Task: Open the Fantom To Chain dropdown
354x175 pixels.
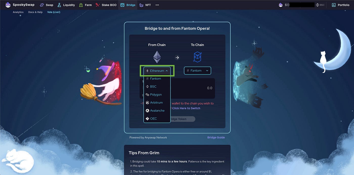Action: [197, 71]
